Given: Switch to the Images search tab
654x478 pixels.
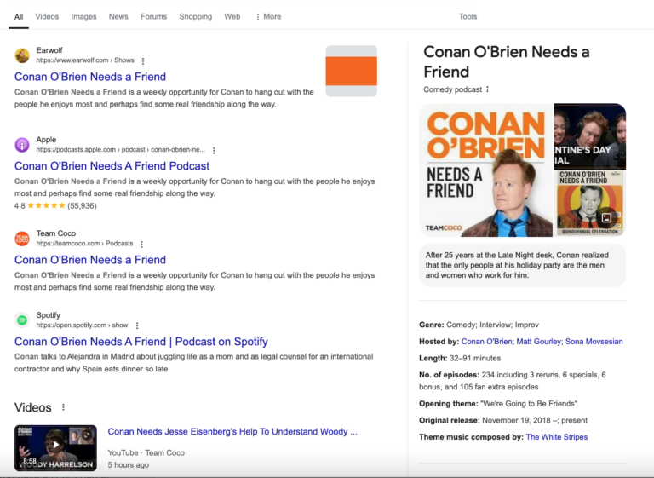Looking at the screenshot, I should point(83,17).
